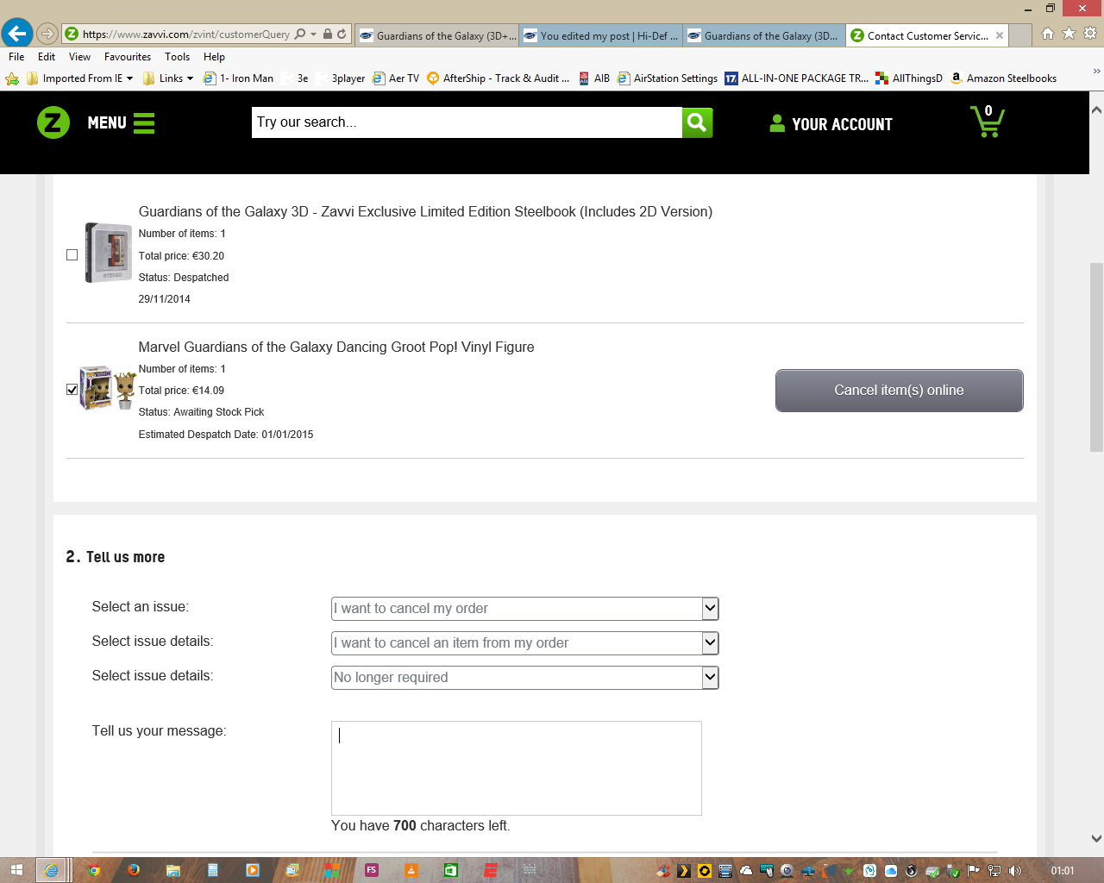Launch Firefox from taskbar
The image size is (1104, 883).
pyautogui.click(x=134, y=870)
